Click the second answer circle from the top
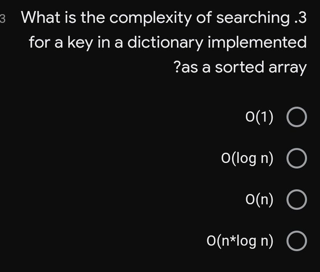Viewport: 320px width, 272px height. tap(296, 158)
